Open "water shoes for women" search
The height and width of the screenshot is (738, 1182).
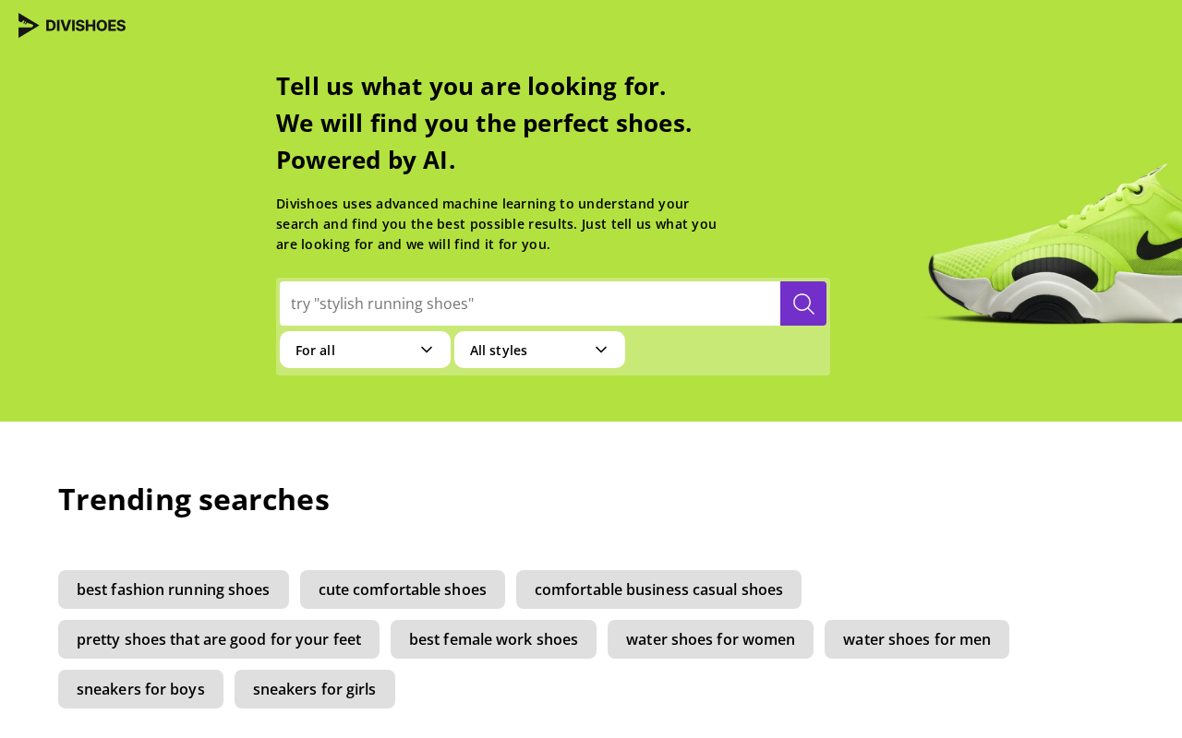click(710, 639)
